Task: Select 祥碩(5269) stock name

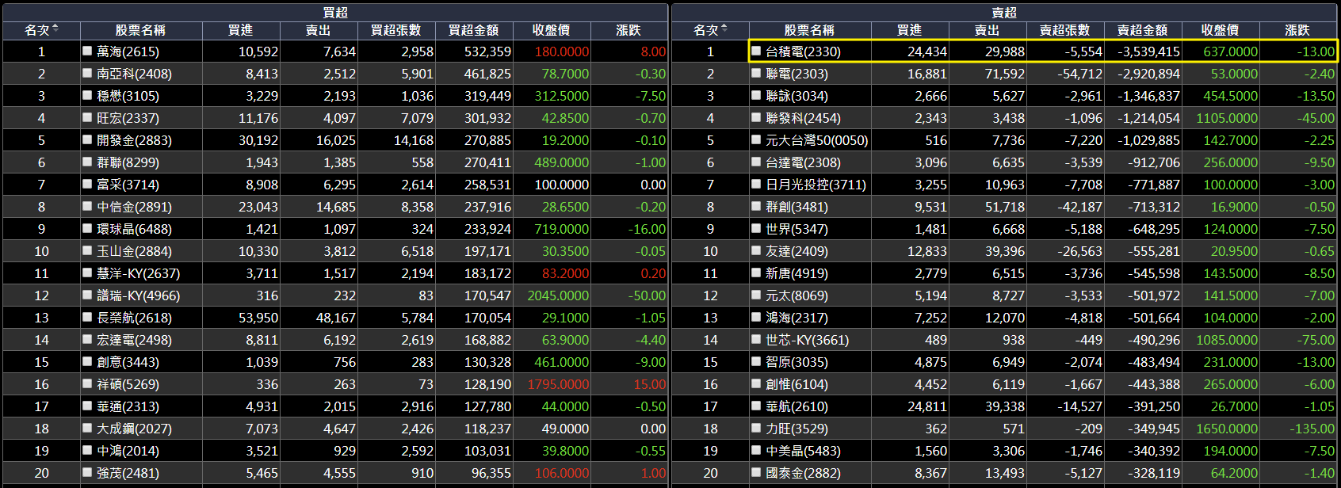Action: click(128, 384)
